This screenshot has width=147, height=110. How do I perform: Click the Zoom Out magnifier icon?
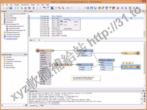63,8
